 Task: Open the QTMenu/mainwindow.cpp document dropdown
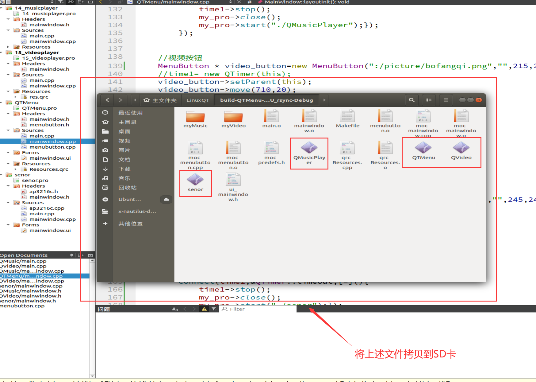(x=230, y=2)
